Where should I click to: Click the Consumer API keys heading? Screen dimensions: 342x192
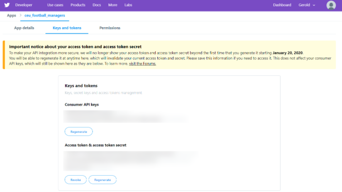coord(82,105)
